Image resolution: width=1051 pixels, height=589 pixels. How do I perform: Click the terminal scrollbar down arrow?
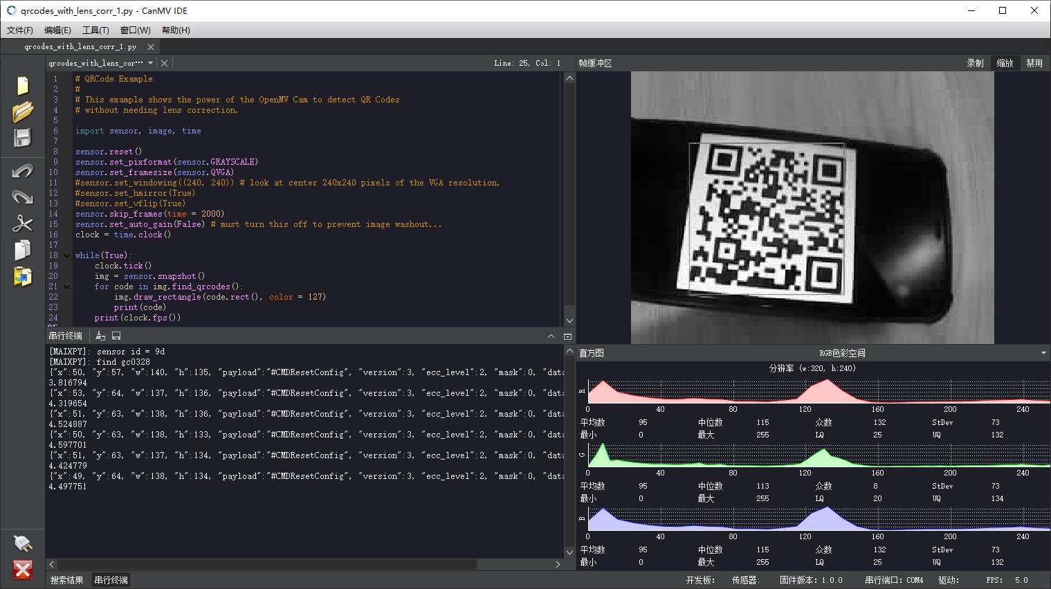point(569,552)
